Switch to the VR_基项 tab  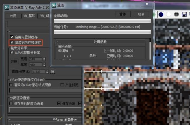[29, 16]
